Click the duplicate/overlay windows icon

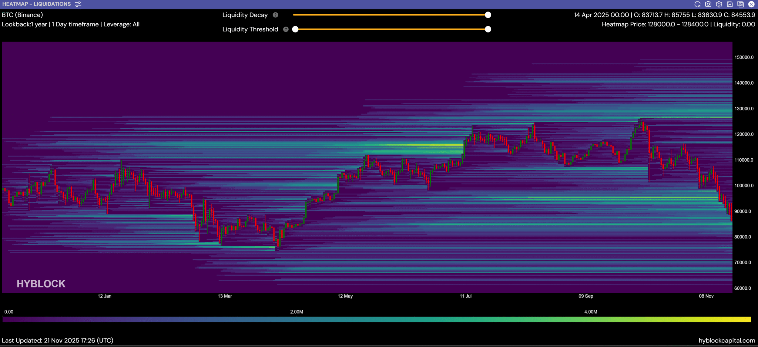coord(740,4)
